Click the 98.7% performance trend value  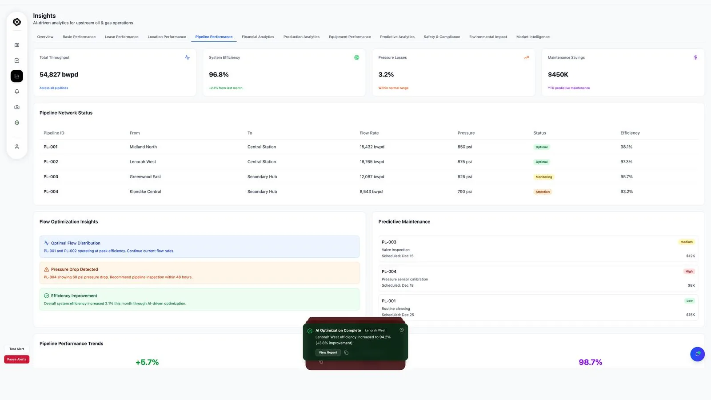(x=591, y=362)
